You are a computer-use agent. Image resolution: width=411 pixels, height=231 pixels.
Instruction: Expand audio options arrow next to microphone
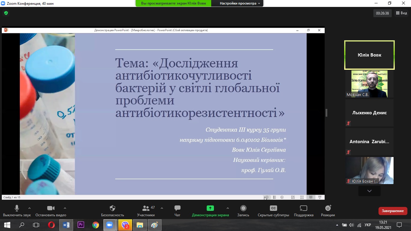click(x=29, y=208)
